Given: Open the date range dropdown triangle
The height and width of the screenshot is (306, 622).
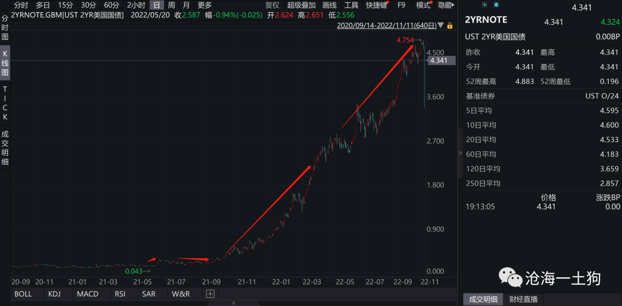Looking at the screenshot, I should coord(441,25).
